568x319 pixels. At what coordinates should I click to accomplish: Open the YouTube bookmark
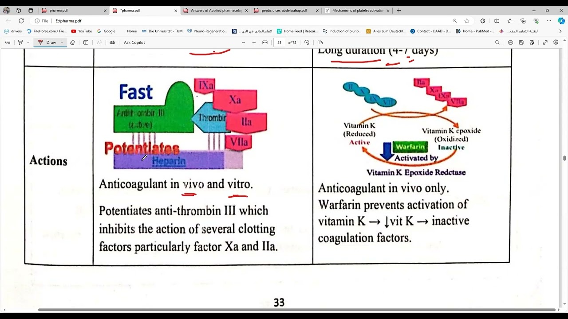coord(81,31)
